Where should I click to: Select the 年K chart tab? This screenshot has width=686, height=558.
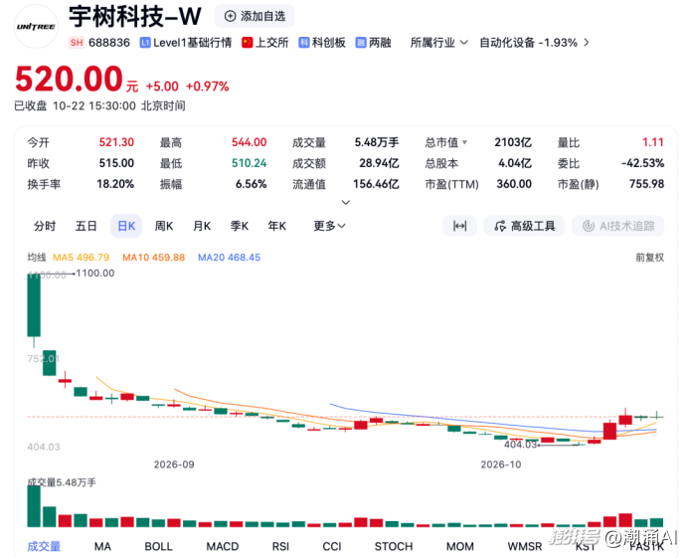click(x=277, y=226)
